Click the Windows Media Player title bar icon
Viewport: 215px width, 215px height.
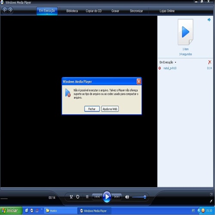click(2, 2)
